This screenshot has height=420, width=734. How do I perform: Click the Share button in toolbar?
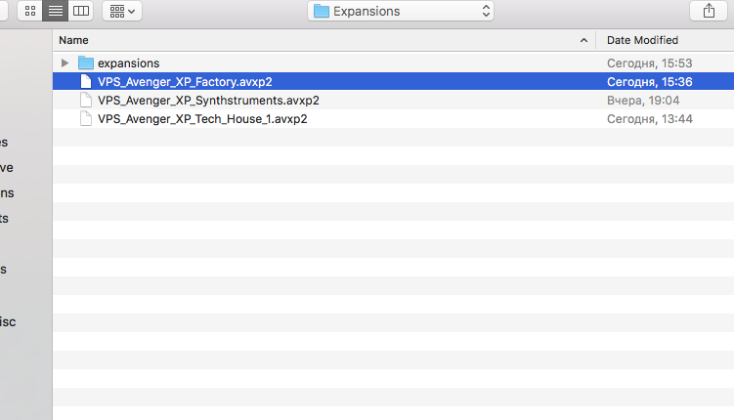point(709,11)
